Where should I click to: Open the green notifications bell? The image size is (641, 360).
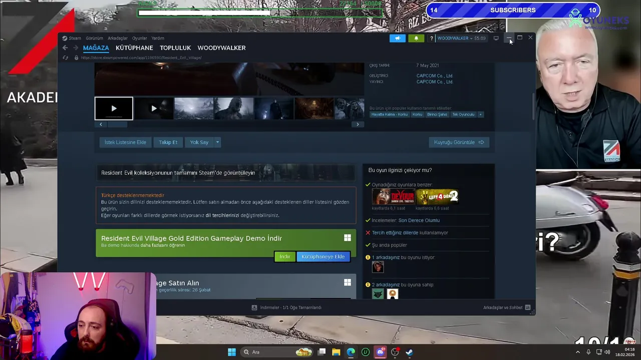(x=416, y=38)
